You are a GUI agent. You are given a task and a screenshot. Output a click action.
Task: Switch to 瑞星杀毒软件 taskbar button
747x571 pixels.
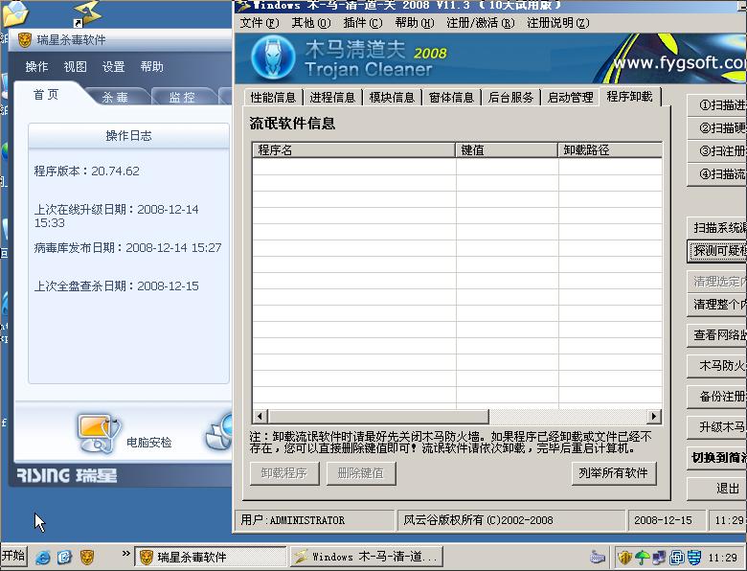click(x=211, y=557)
